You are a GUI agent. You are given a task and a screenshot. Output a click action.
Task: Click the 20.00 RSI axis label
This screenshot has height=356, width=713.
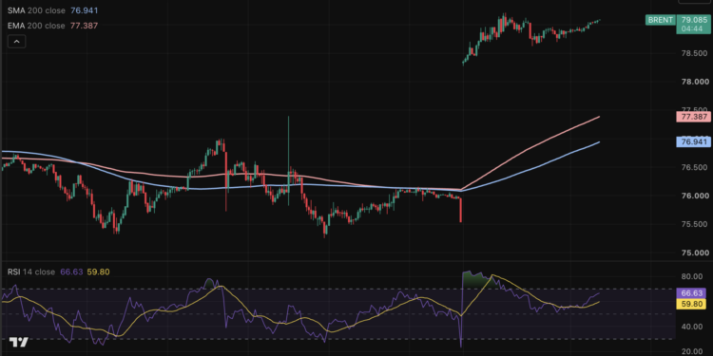tap(693, 351)
